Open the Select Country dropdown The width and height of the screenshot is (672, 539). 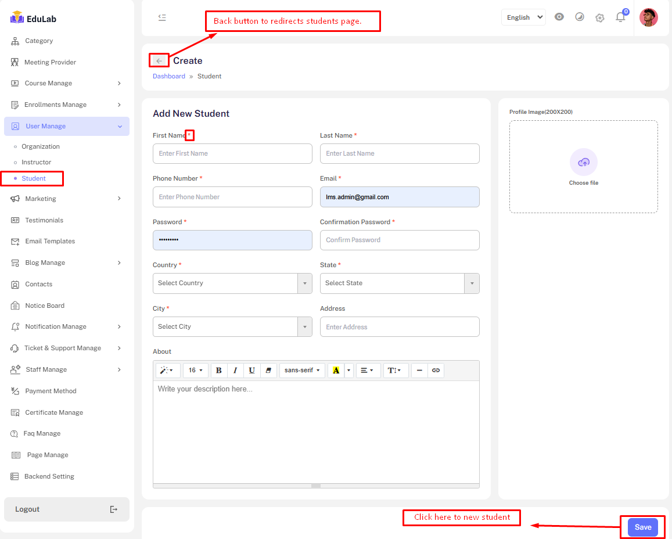[232, 283]
